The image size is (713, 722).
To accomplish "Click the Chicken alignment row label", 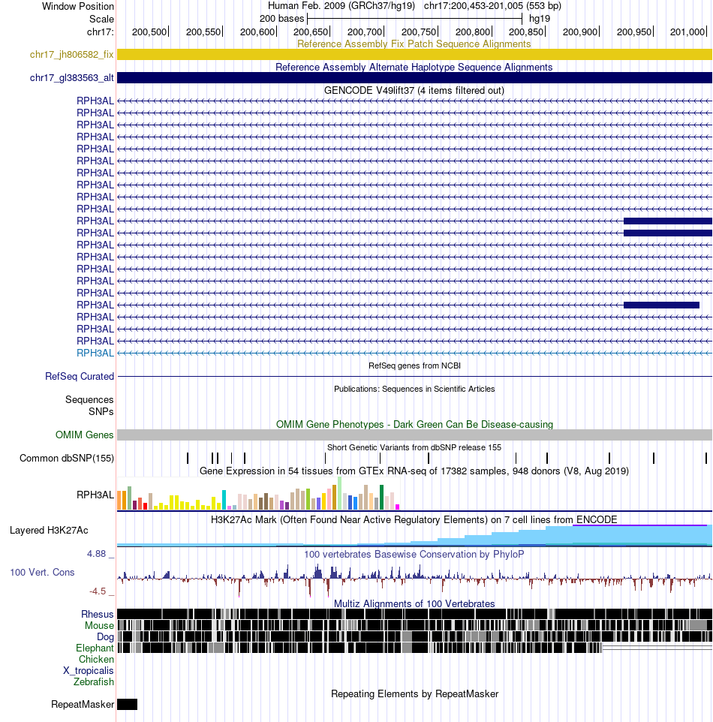I will [96, 660].
